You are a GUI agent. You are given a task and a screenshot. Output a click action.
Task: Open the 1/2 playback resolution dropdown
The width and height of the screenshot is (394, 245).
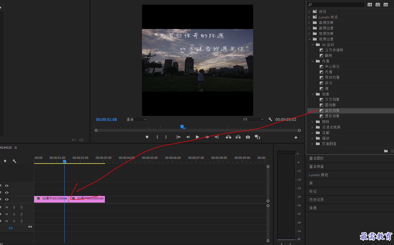point(253,119)
